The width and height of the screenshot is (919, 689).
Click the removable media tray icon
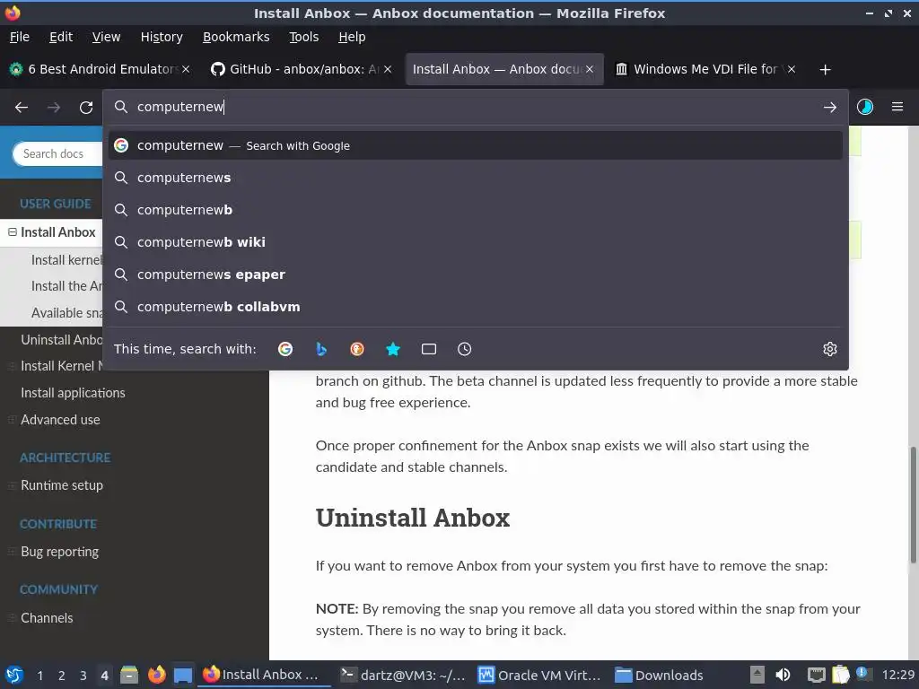pyautogui.click(x=757, y=675)
